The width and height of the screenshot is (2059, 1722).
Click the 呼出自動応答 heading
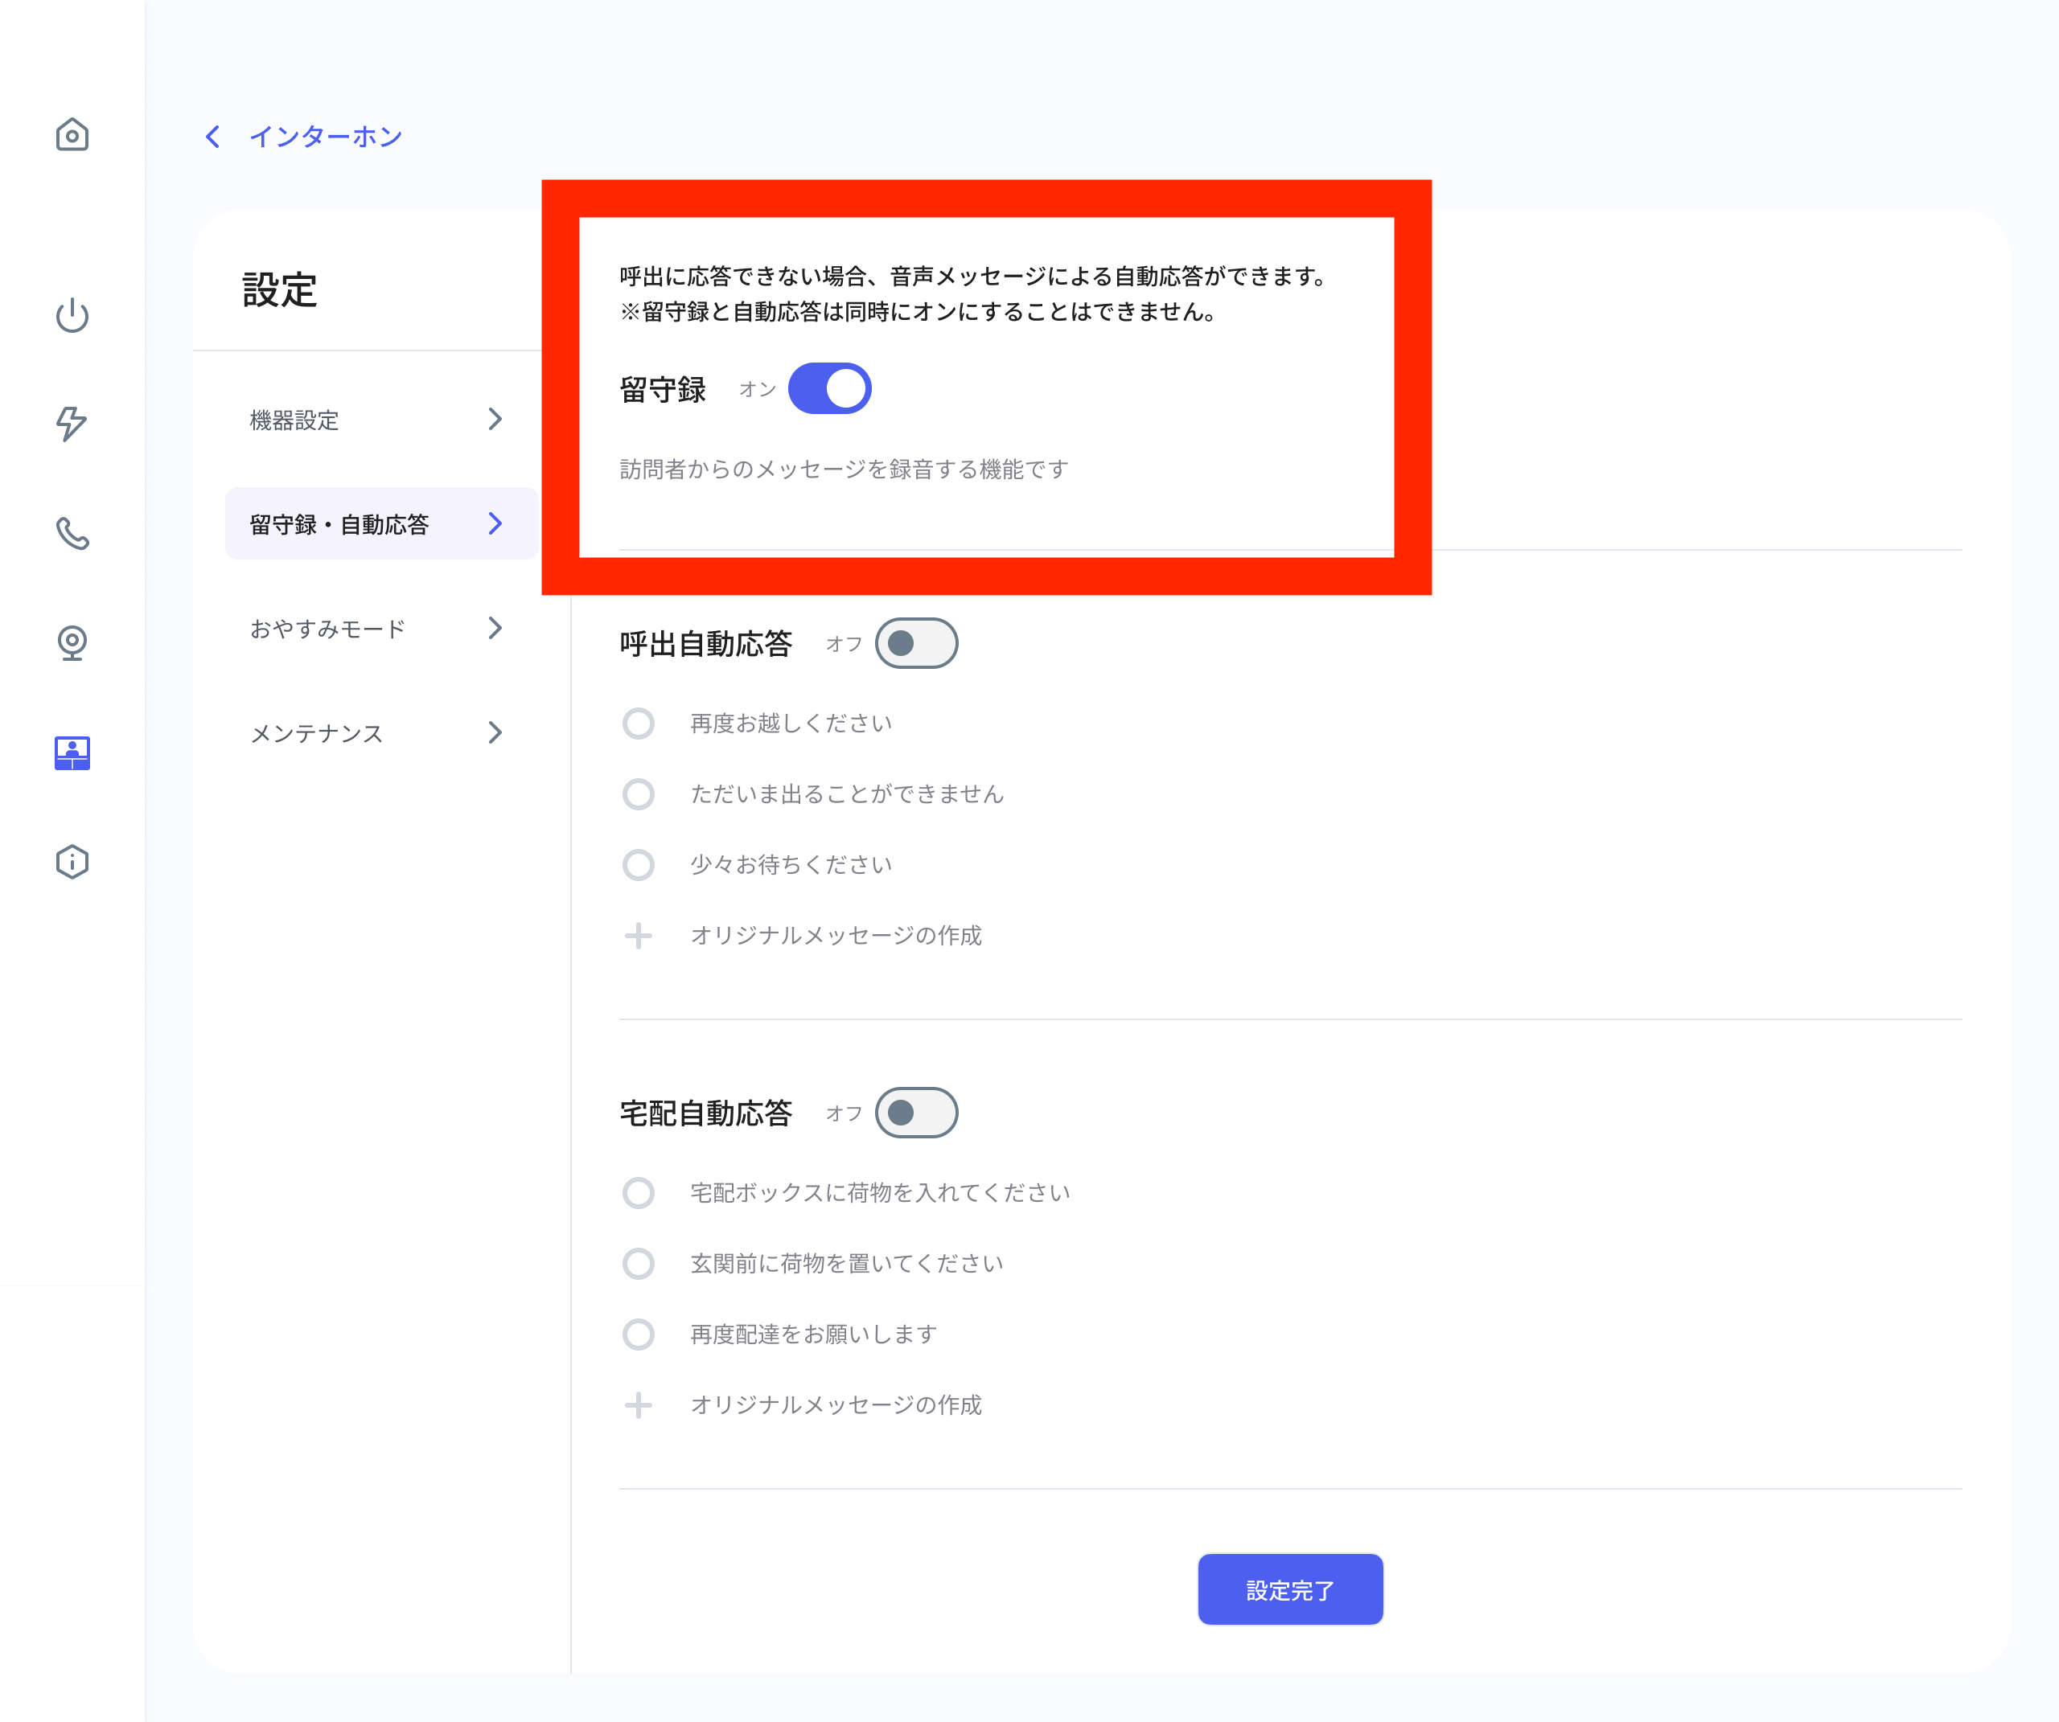tap(706, 644)
